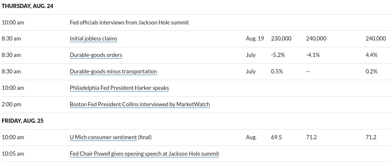This screenshot has height=162, width=391.
Task: Click the 0.5% minus transportation actual value
Action: coord(277,71)
